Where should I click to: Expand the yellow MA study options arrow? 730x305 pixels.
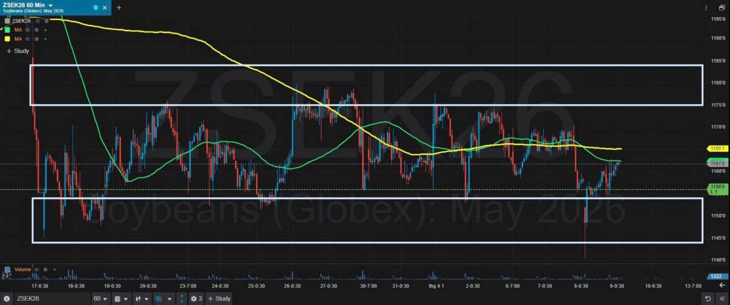coord(45,38)
